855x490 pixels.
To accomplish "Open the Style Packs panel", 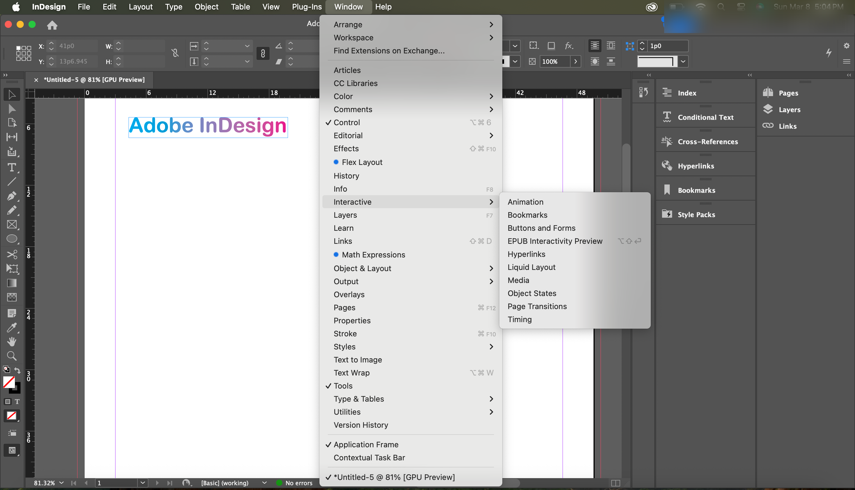I will click(696, 214).
